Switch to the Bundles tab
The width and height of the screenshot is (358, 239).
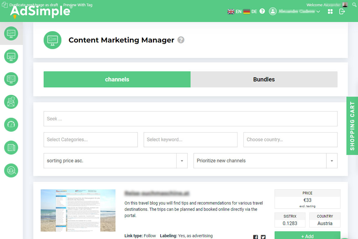[264, 79]
